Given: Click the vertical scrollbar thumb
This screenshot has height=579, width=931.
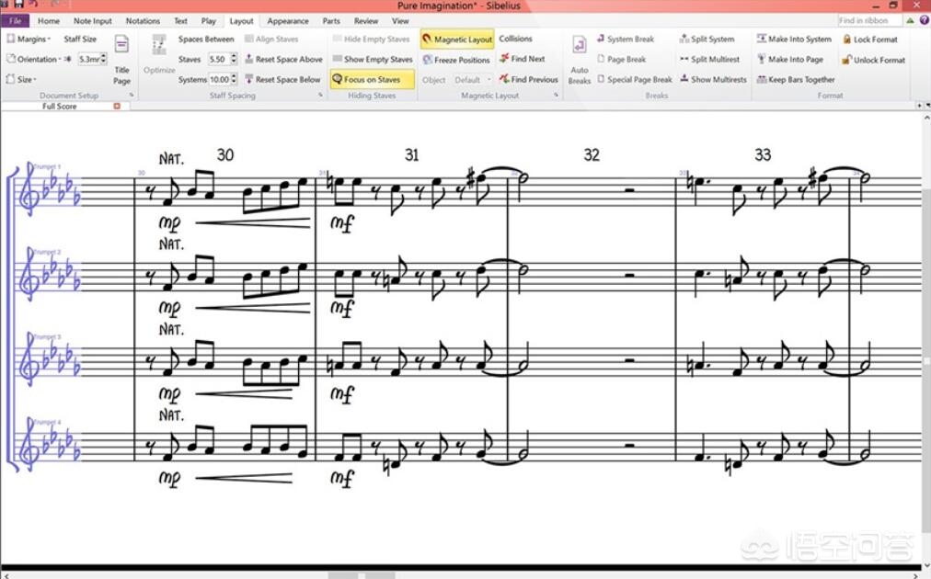Looking at the screenshot, I should point(927,359).
